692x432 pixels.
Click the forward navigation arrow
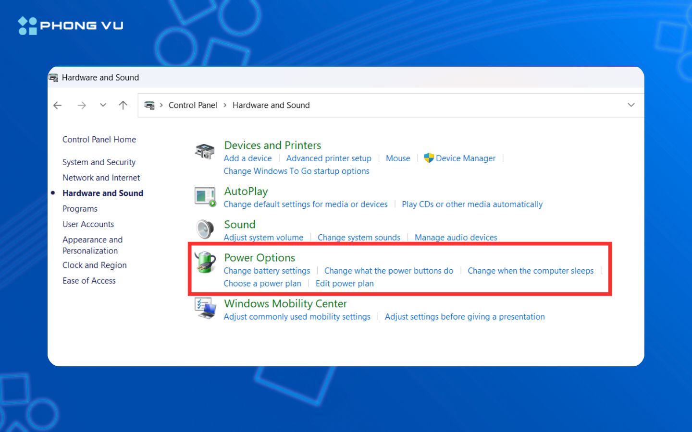(82, 105)
